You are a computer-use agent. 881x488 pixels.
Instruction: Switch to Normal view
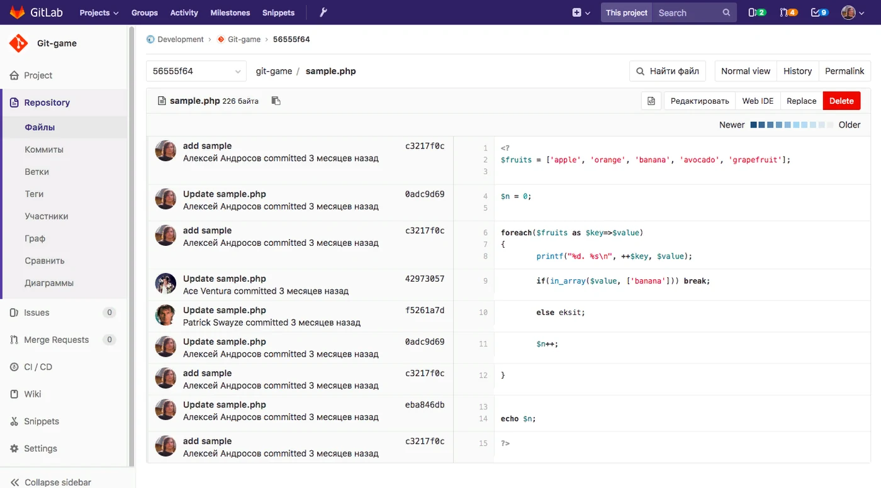click(746, 71)
